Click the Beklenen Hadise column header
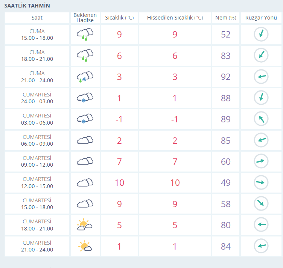 point(85,18)
